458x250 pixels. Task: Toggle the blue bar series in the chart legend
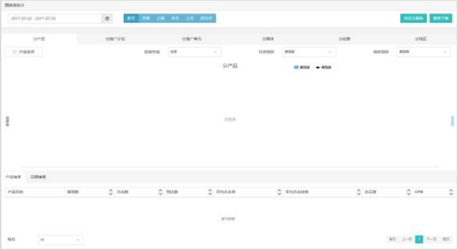pos(302,67)
